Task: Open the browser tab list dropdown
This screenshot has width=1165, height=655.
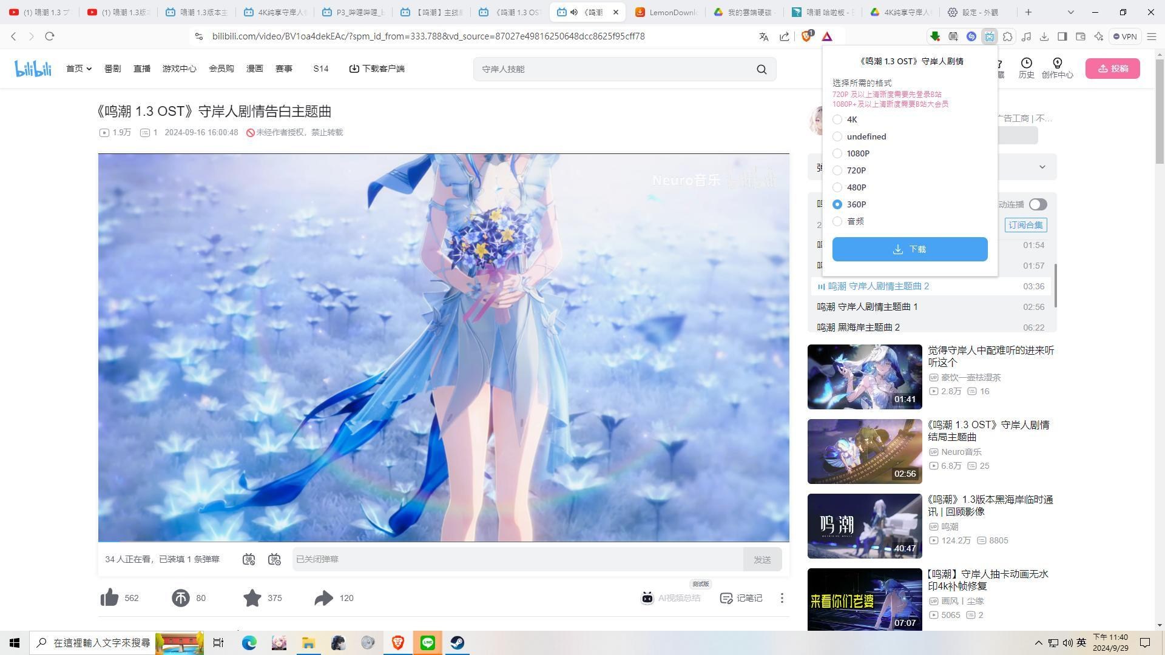Action: click(1070, 12)
